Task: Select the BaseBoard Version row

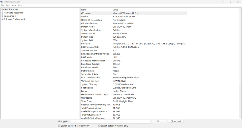Action: pos(134,67)
